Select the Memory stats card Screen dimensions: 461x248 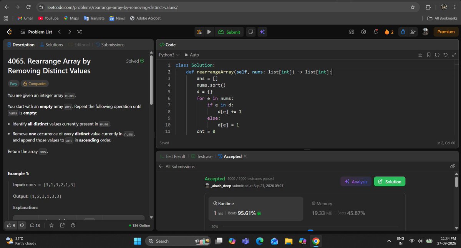point(354,209)
